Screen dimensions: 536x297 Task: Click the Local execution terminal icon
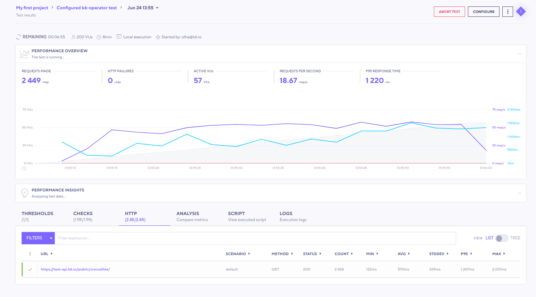(119, 37)
